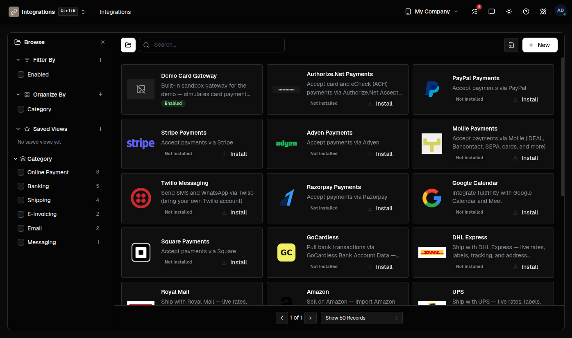
Task: Go to the next page of records
Action: [311, 318]
